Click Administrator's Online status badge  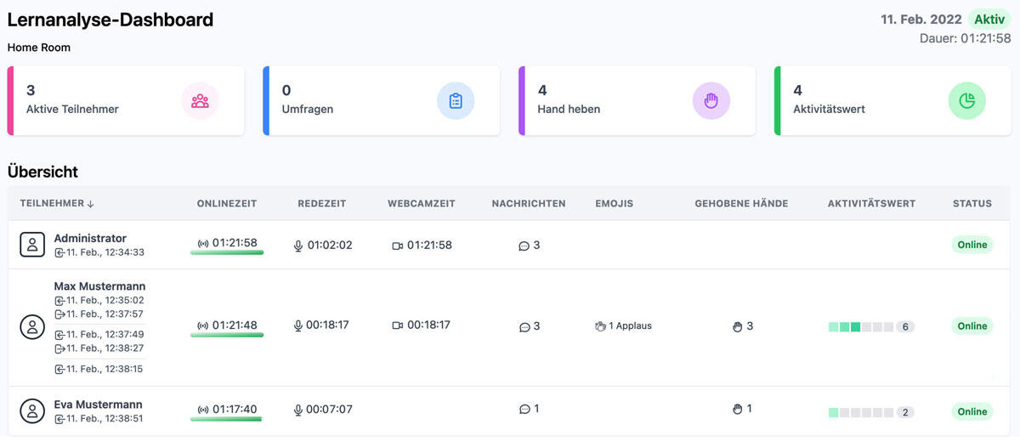coord(972,245)
